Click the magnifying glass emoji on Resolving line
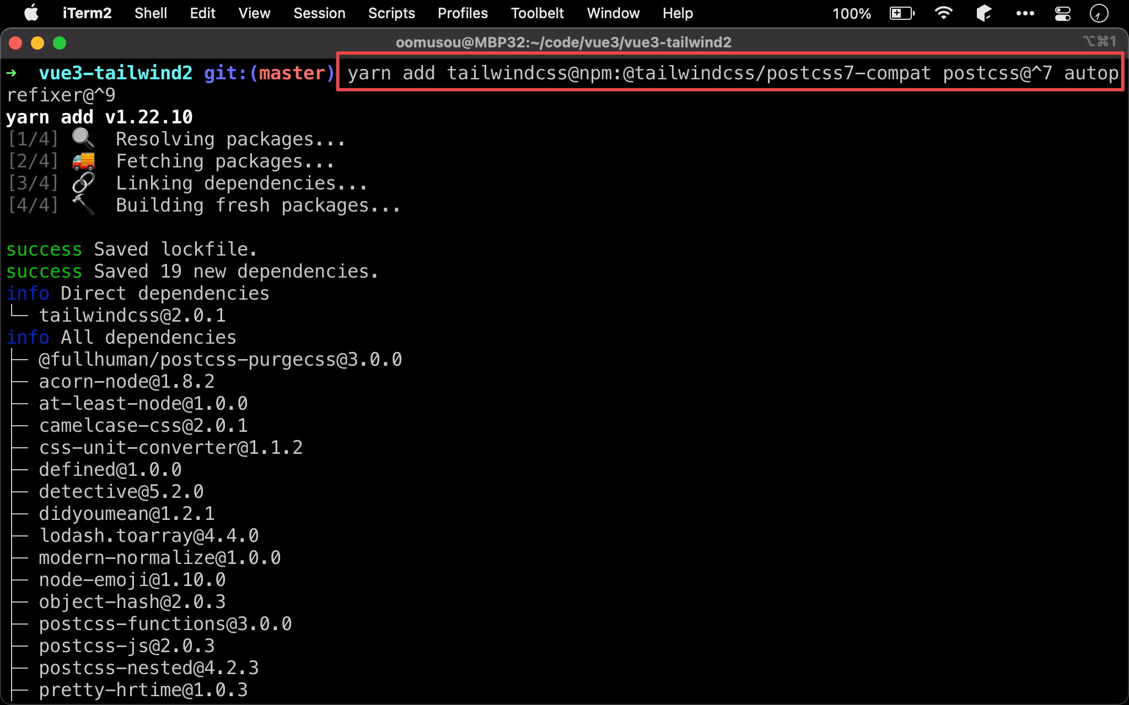The image size is (1129, 705). (83, 139)
